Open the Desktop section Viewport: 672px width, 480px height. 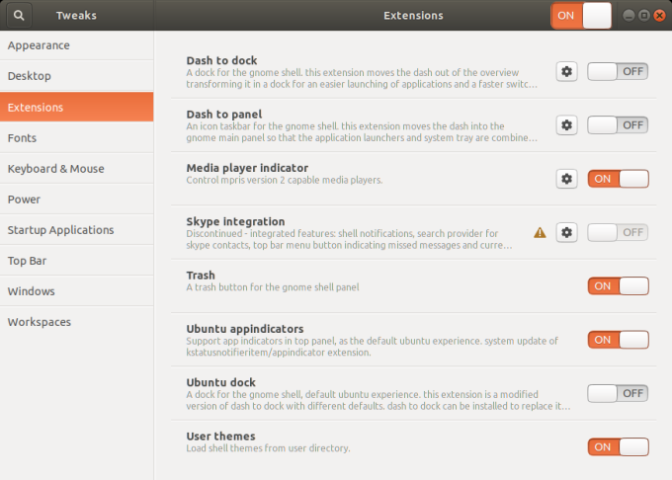pos(77,76)
